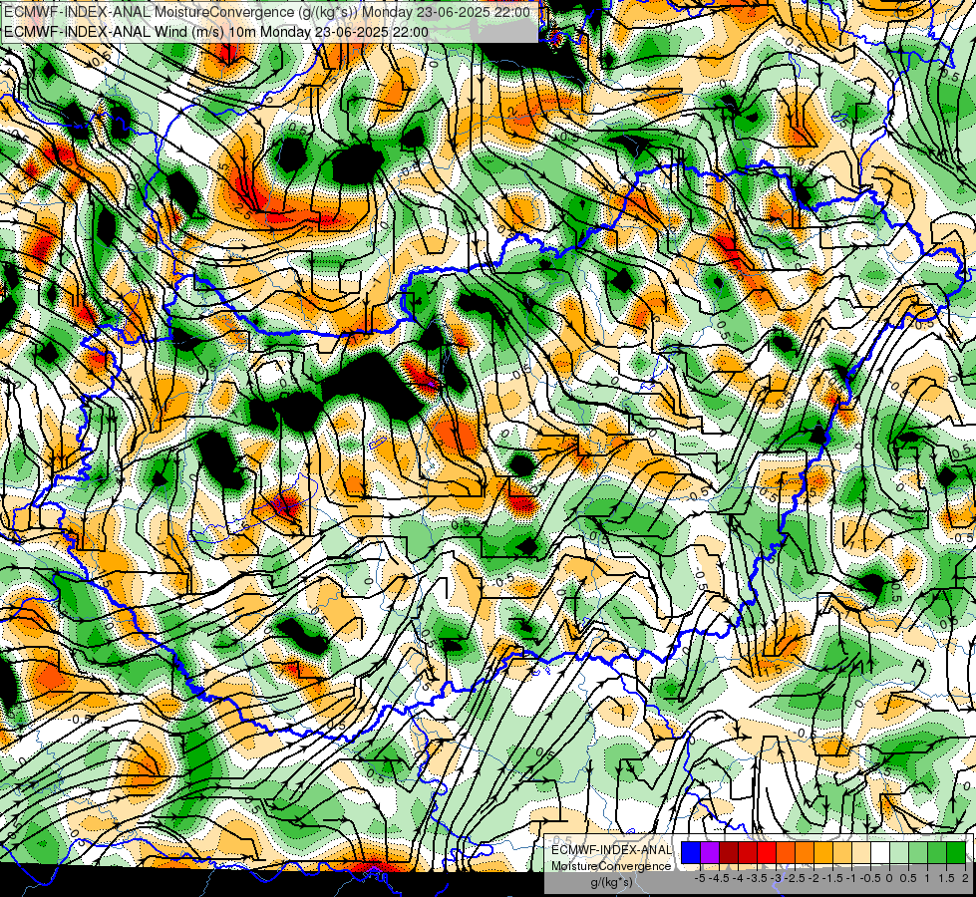Click the blue legend swatch below -5

point(691,852)
